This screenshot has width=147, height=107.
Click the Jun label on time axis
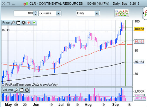coord(36,105)
